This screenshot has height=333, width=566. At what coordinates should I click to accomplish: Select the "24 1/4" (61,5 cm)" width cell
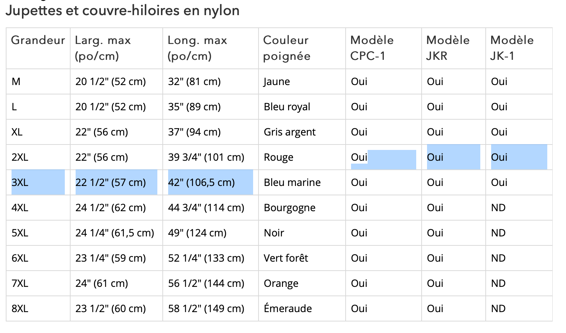pos(114,233)
